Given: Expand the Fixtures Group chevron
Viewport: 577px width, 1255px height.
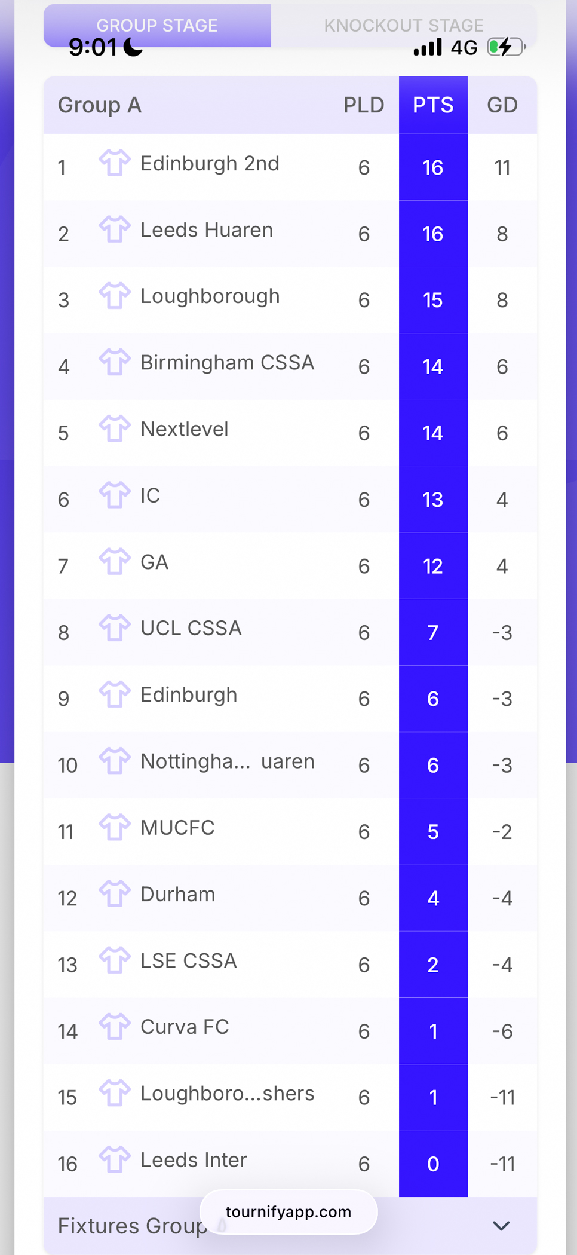Looking at the screenshot, I should click(x=501, y=1226).
